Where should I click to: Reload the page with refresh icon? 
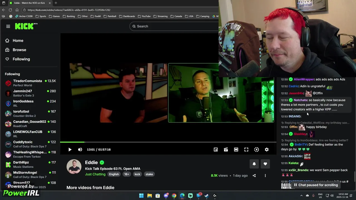(x=10, y=10)
